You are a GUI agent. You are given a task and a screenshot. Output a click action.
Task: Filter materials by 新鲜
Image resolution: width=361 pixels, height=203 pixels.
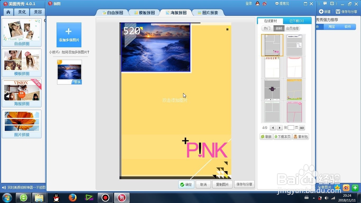tap(279, 28)
